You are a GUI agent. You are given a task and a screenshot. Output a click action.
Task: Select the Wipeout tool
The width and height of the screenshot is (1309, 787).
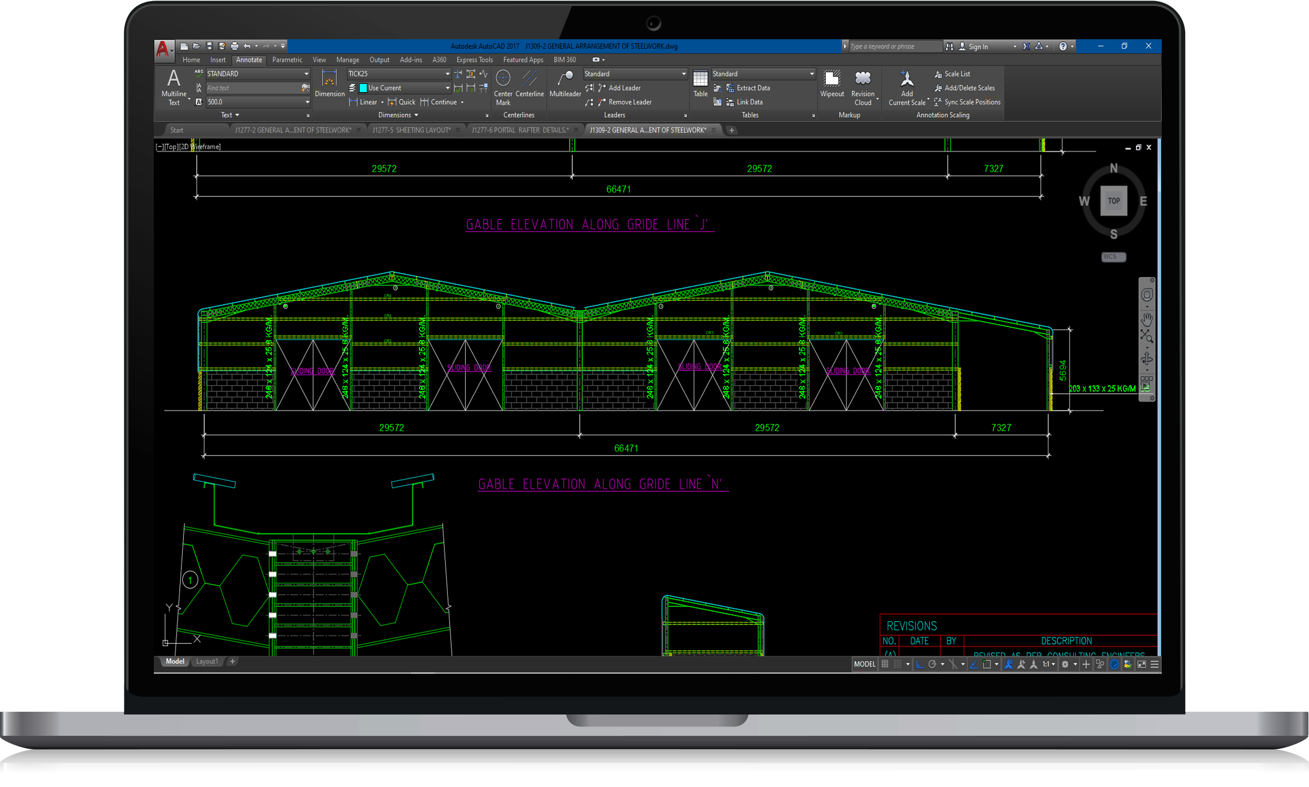832,83
